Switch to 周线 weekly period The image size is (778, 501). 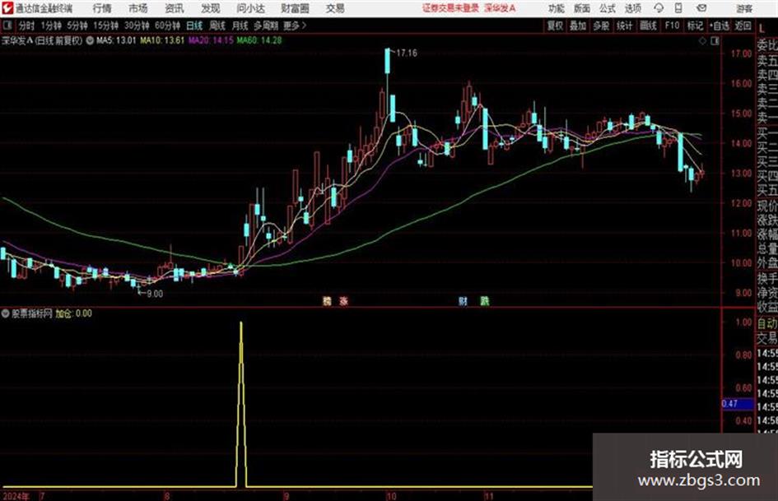pyautogui.click(x=217, y=26)
